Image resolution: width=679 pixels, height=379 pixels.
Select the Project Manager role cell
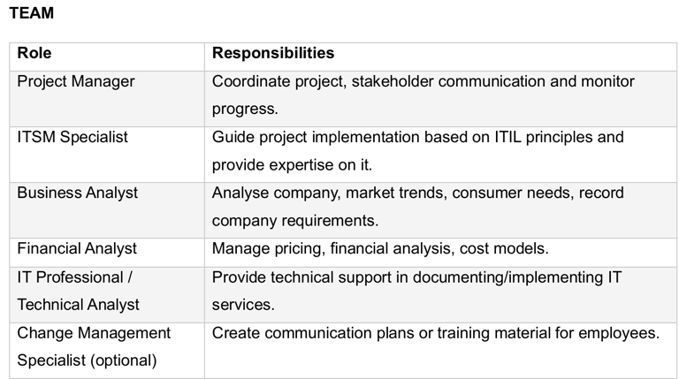76,81
